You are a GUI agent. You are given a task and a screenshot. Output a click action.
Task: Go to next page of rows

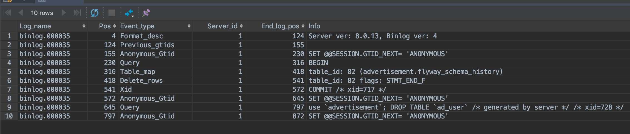point(64,13)
